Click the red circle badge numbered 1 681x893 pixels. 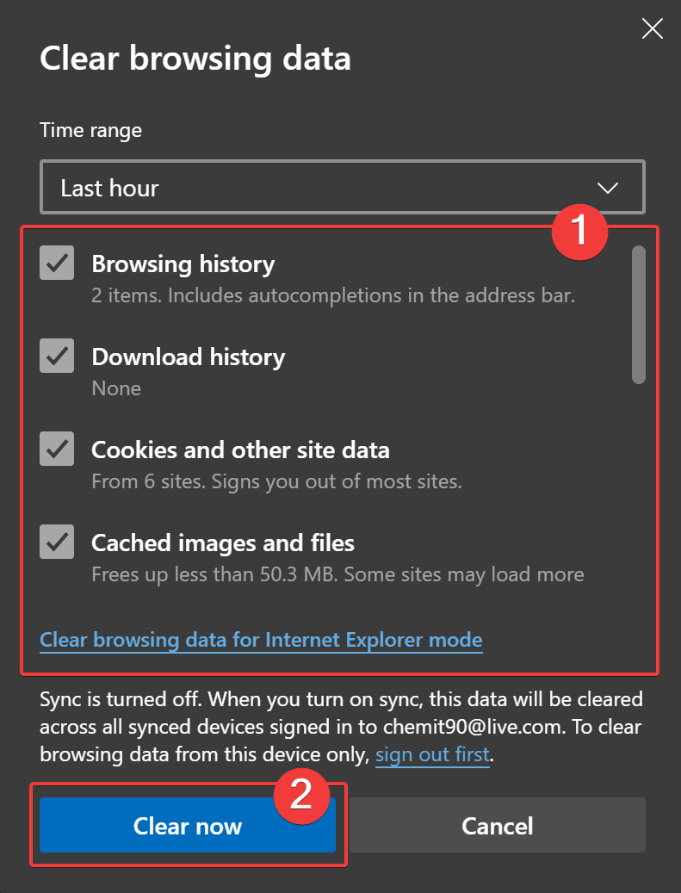pos(579,230)
